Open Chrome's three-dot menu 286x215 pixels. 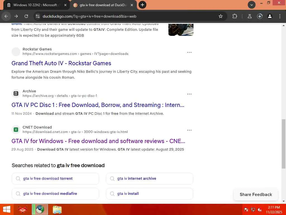(280, 16)
